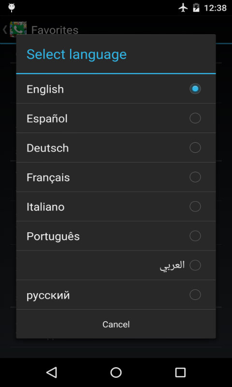This screenshot has height=387, width=232.
Task: Choose the Italiano radio button
Action: click(195, 207)
